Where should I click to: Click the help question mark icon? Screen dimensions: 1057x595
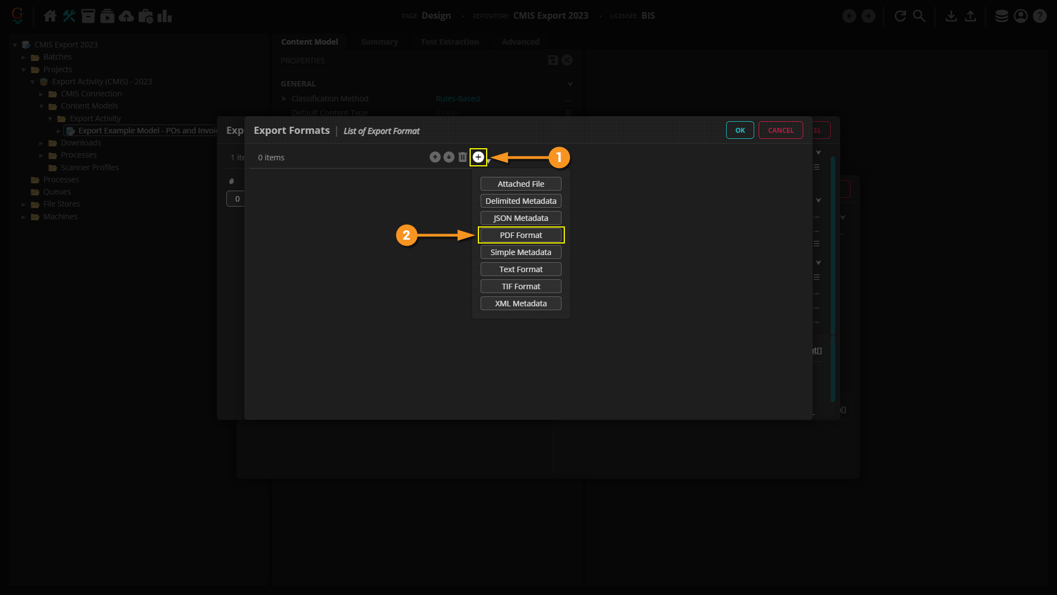[x=1039, y=16]
